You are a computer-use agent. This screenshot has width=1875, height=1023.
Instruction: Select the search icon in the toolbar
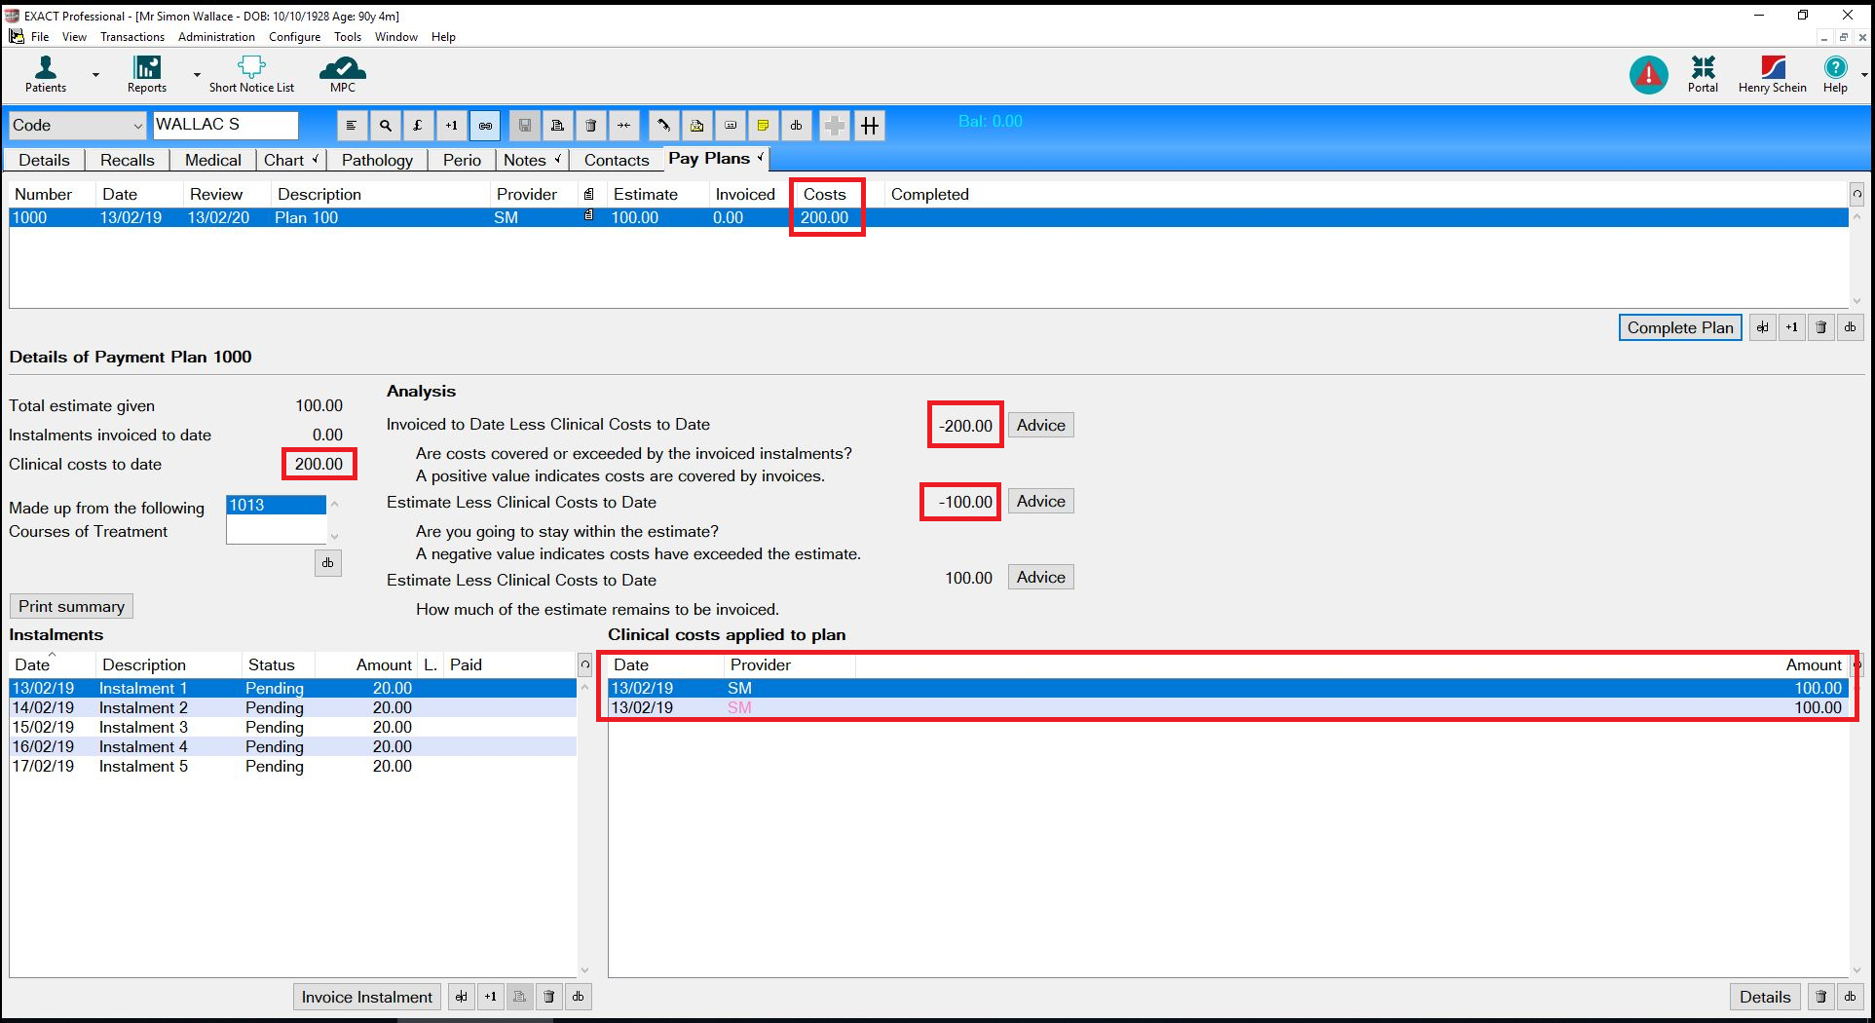tap(386, 125)
